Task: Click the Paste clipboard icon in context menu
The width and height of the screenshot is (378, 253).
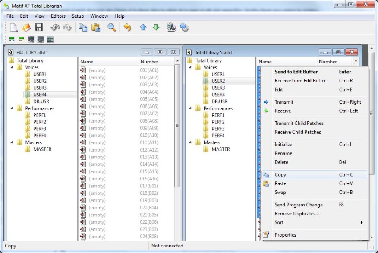Action: (x=266, y=183)
